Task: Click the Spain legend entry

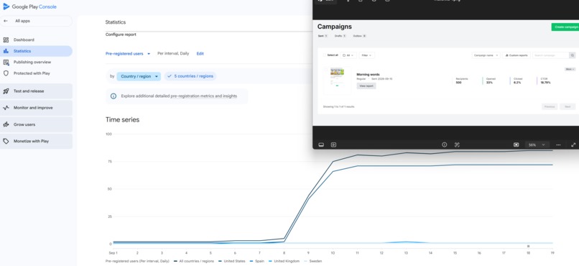Action: [x=257, y=261]
